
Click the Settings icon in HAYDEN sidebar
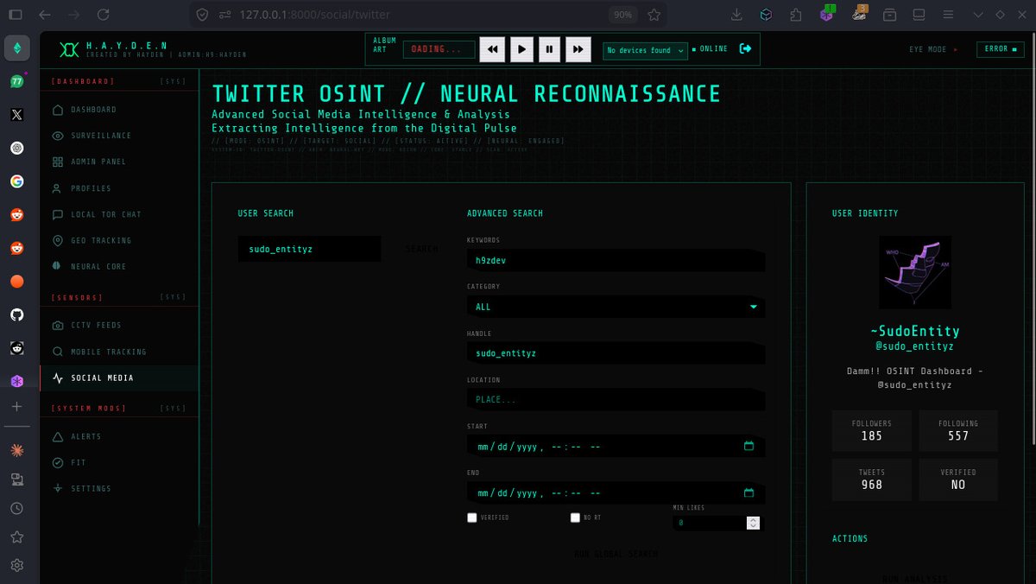(58, 488)
